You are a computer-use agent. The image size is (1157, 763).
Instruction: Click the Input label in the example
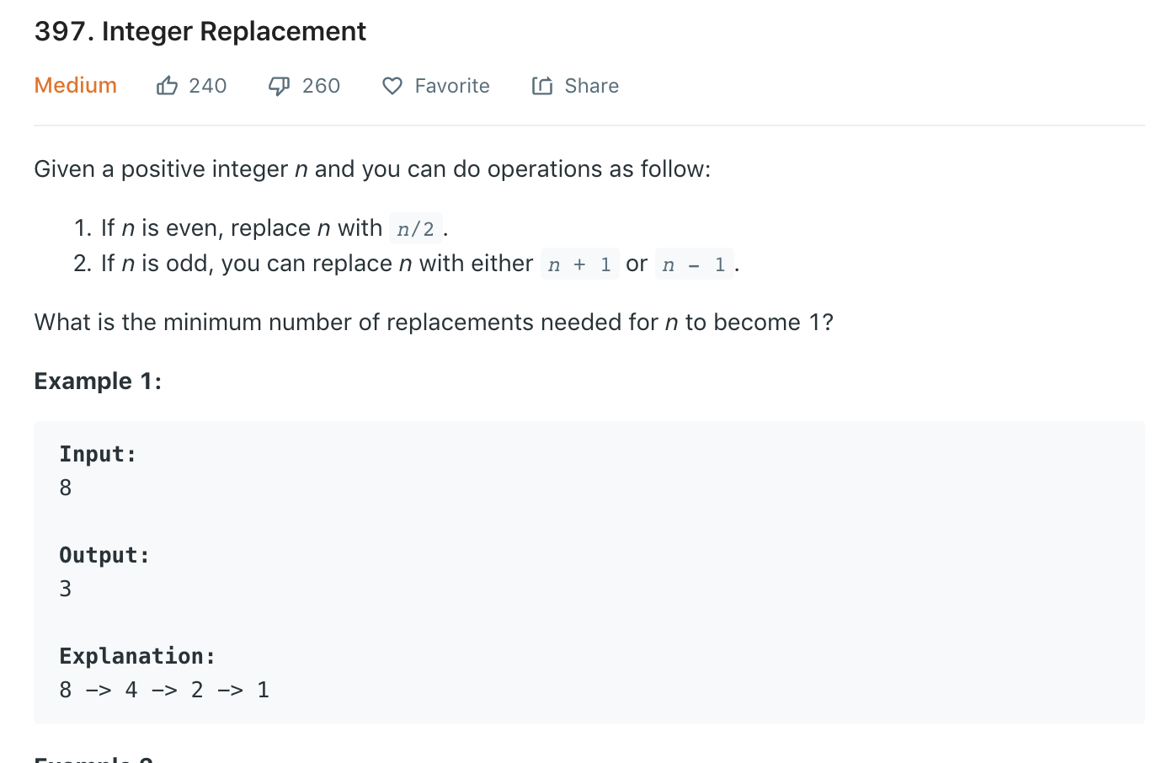[x=98, y=454]
